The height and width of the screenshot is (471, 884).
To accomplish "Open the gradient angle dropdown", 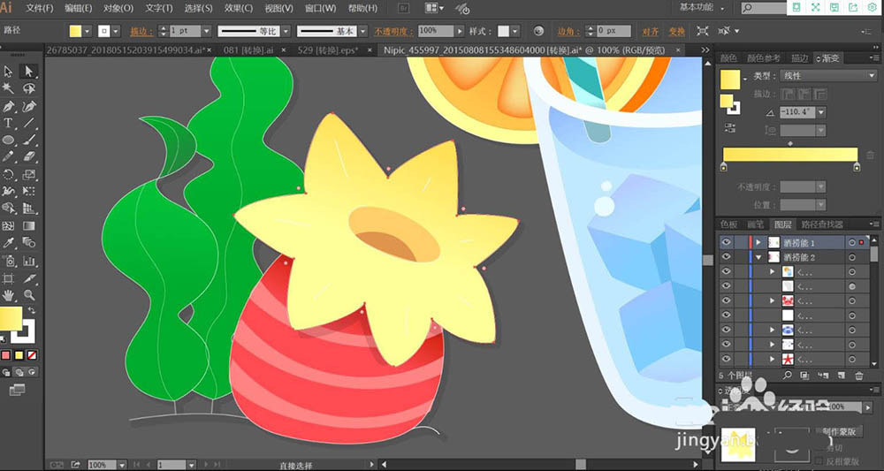I will (x=819, y=112).
